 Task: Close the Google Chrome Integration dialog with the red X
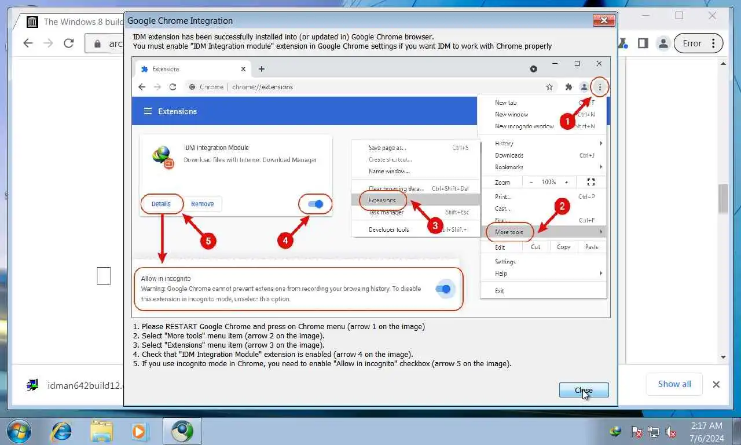[x=604, y=20]
